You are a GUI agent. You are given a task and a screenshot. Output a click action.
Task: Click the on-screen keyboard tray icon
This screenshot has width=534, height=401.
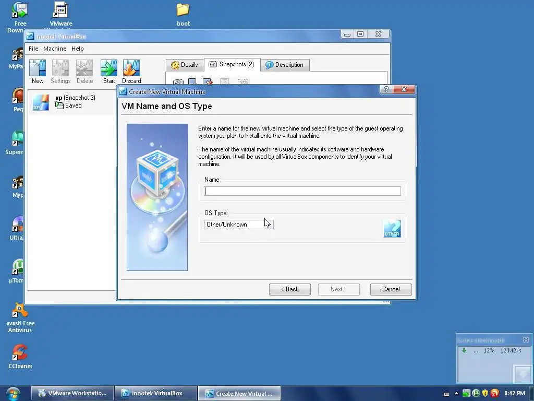[446, 394]
